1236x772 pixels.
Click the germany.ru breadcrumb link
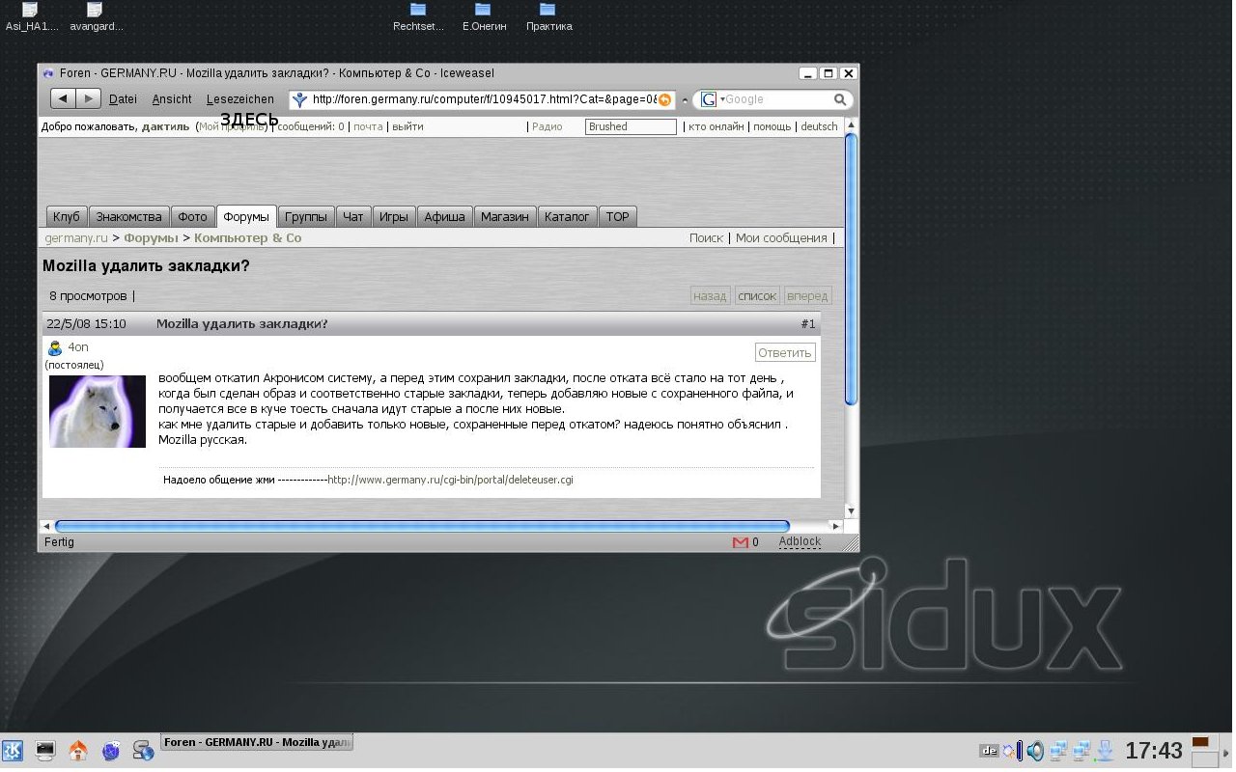[x=76, y=238]
